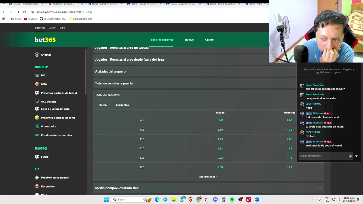The height and width of the screenshot is (204, 363).
Task: Open Próximo en comenzar
Action: [x=52, y=178]
